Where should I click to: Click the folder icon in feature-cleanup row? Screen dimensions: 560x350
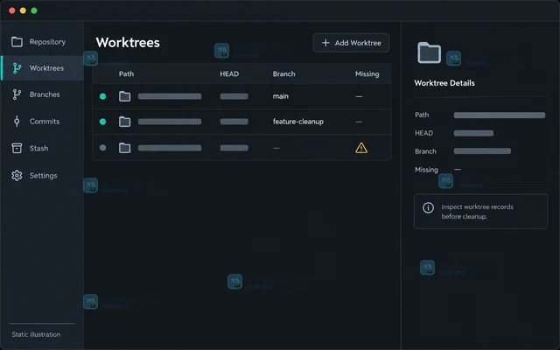click(x=124, y=122)
